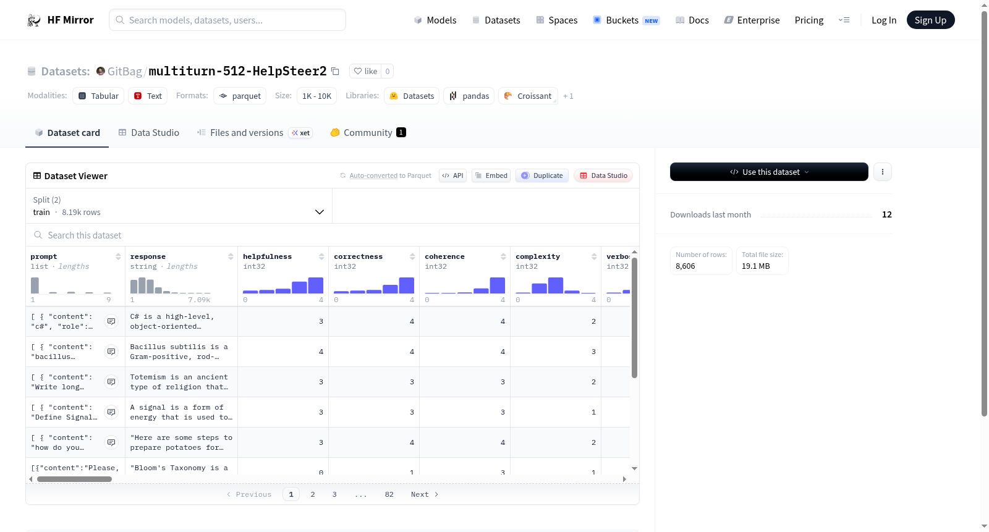Select the Datasets library tag
The height and width of the screenshot is (532, 989).
pos(412,96)
